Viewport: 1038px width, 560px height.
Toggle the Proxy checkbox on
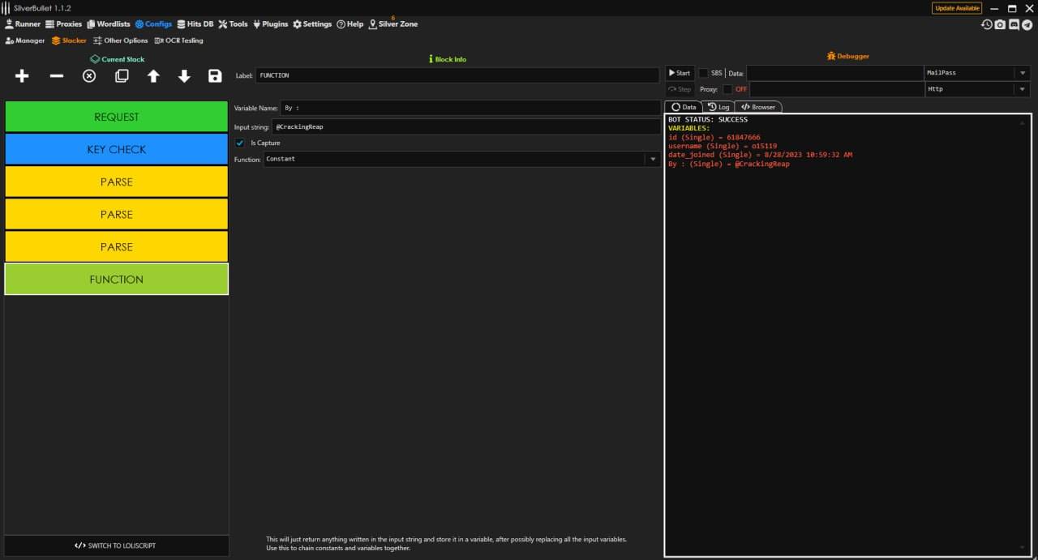tap(727, 89)
